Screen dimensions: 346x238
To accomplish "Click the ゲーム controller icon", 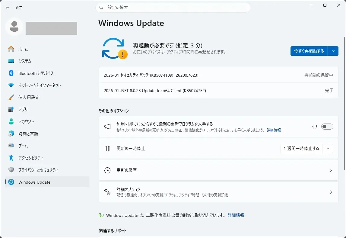I will 11,146.
